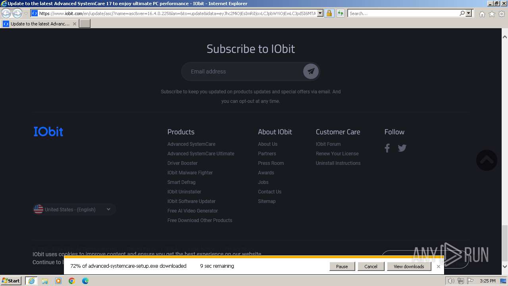Open IObit Twitter page icon
Viewport: 508px width, 286px height.
[402, 148]
